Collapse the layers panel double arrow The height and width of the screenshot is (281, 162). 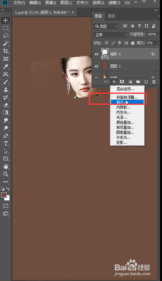click(x=156, y=10)
